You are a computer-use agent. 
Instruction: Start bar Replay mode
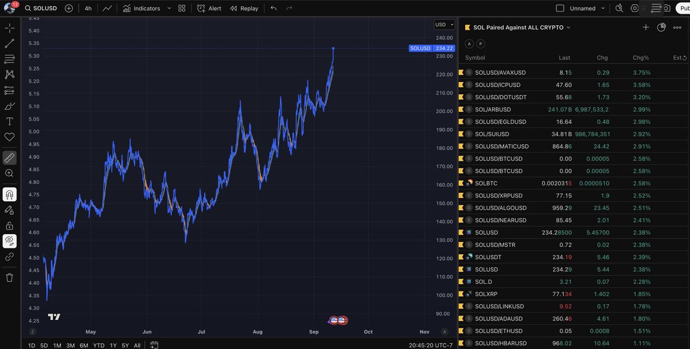(244, 9)
